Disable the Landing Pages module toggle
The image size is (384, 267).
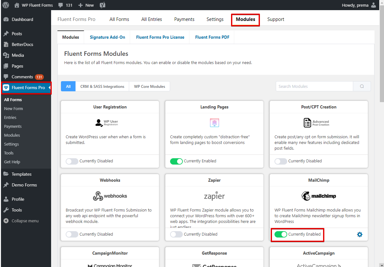pyautogui.click(x=176, y=161)
